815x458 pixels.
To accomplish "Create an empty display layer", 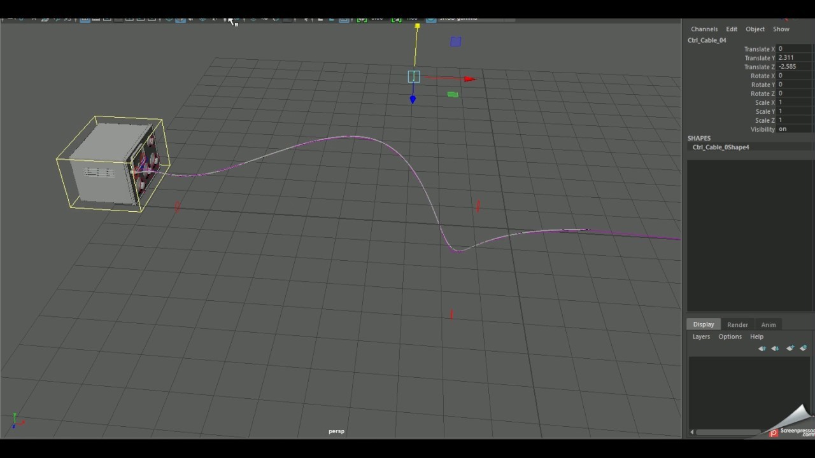I will (790, 348).
